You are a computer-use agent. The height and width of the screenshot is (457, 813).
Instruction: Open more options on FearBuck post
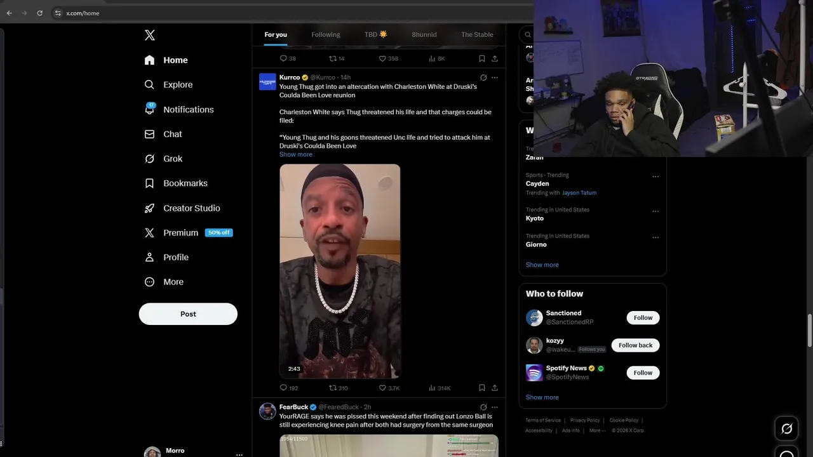click(495, 407)
